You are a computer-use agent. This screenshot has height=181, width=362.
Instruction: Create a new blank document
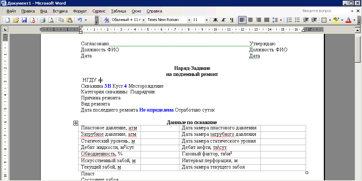[7, 20]
